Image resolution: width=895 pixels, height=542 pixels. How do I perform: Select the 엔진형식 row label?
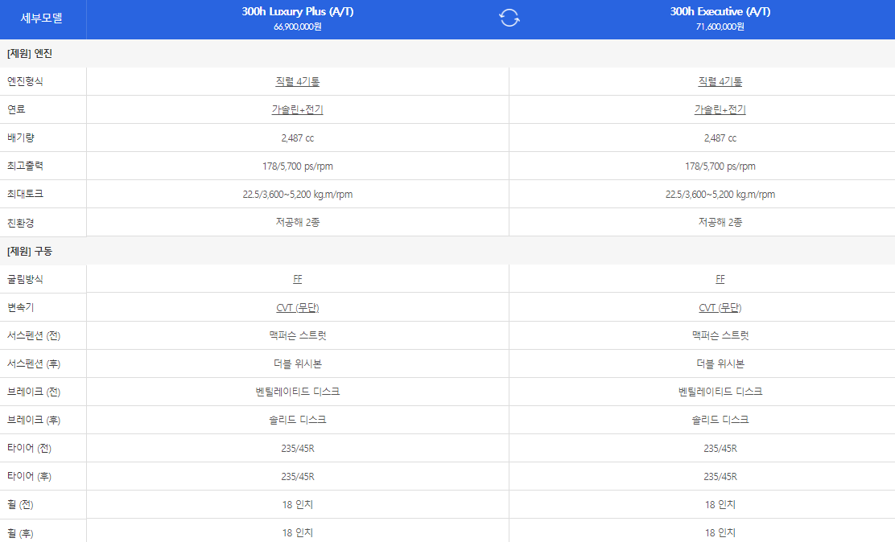tap(25, 81)
